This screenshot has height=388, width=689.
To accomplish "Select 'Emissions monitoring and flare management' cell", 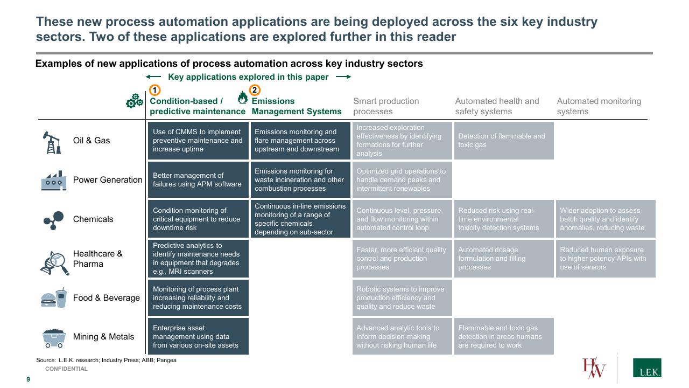I will pyautogui.click(x=300, y=141).
